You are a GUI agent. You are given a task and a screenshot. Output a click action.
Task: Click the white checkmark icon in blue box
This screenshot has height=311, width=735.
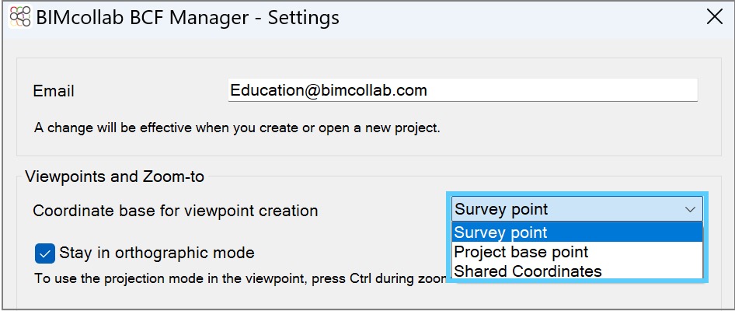(45, 253)
